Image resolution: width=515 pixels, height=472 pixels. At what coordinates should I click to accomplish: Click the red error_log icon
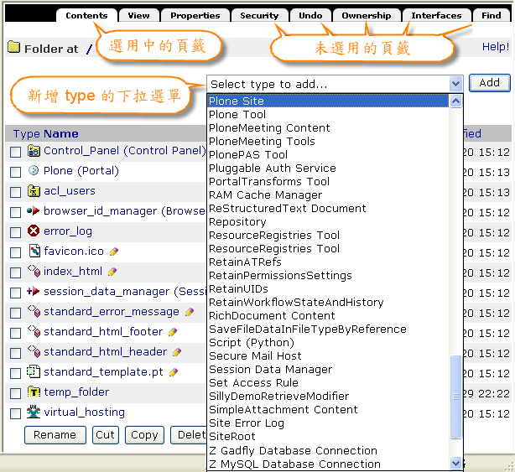tap(34, 231)
